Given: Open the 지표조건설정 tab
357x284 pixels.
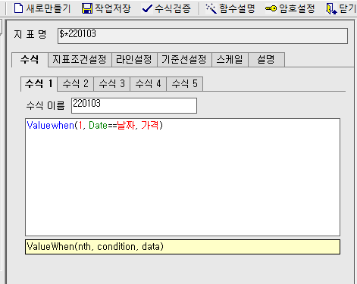Looking at the screenshot, I should pyautogui.click(x=80, y=60).
